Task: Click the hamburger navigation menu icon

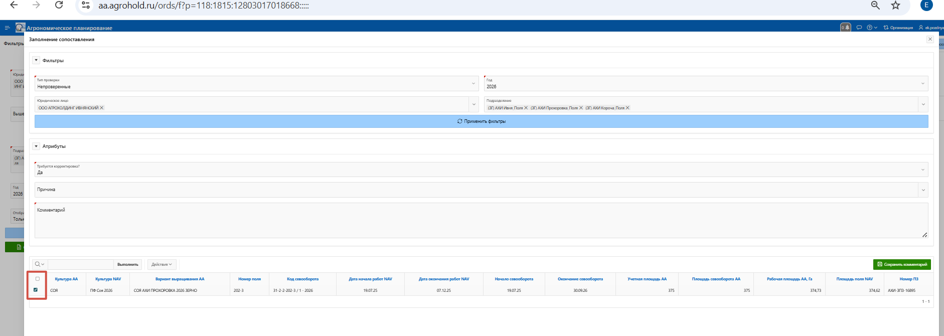Action: point(7,28)
